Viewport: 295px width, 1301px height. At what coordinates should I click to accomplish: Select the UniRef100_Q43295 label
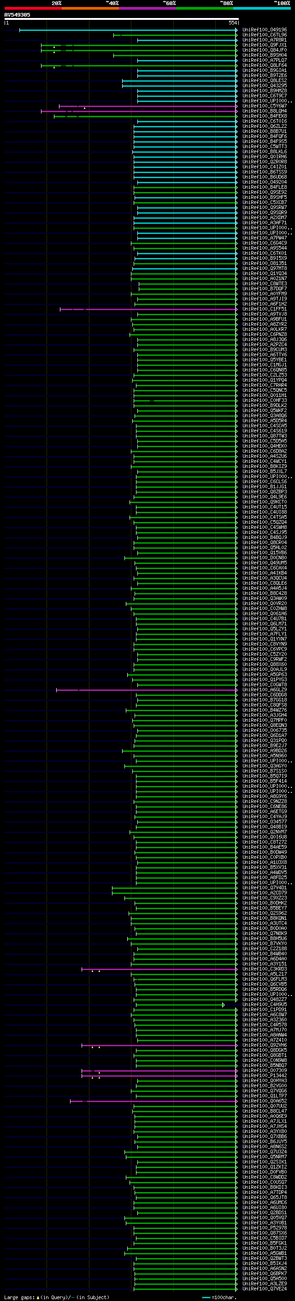265,86
